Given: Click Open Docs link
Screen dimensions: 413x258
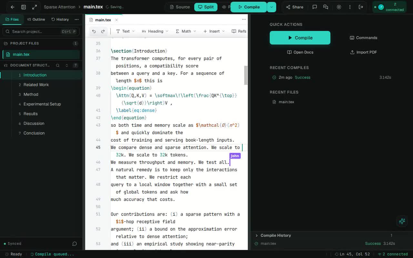Looking at the screenshot, I should (300, 52).
